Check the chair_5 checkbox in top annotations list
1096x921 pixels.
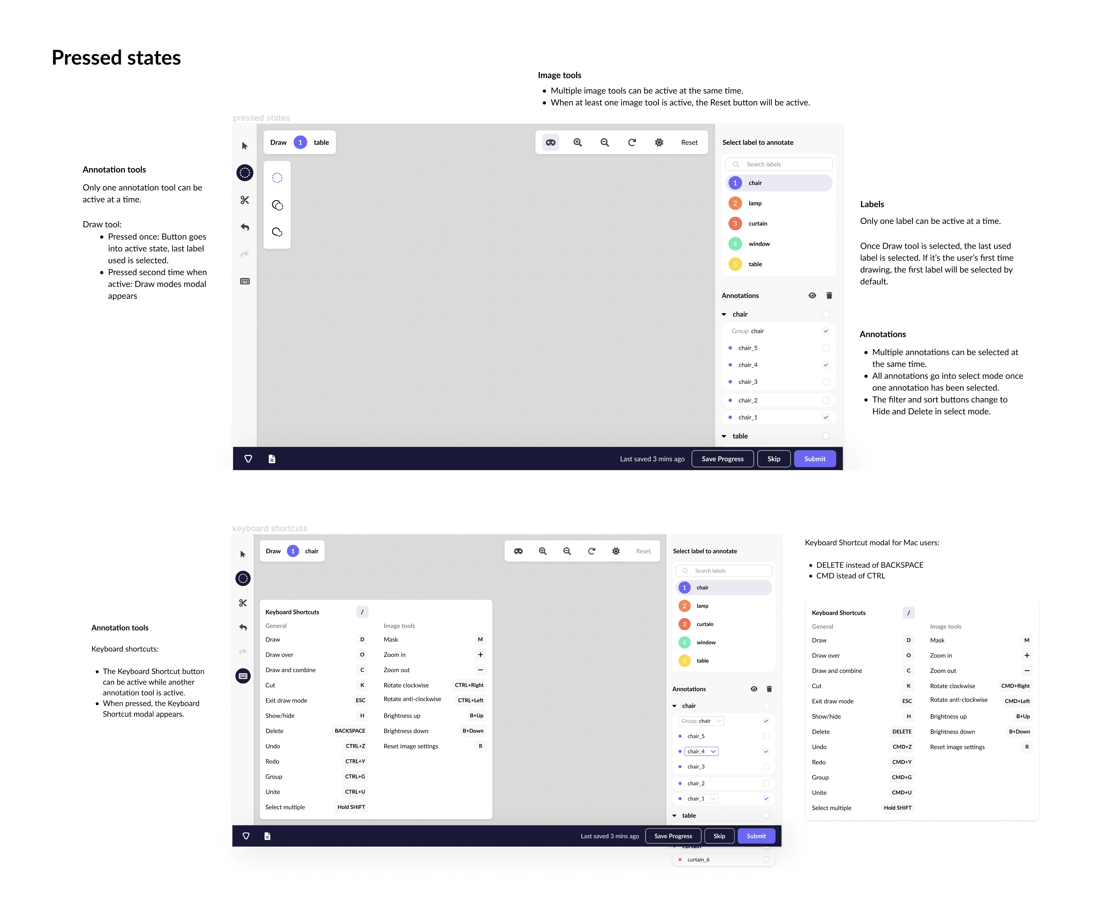(826, 348)
